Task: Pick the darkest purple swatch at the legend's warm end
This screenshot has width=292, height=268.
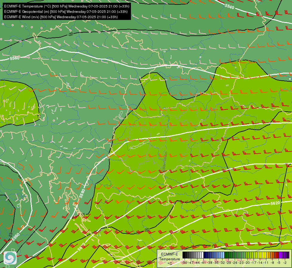Action: [x=288, y=255]
